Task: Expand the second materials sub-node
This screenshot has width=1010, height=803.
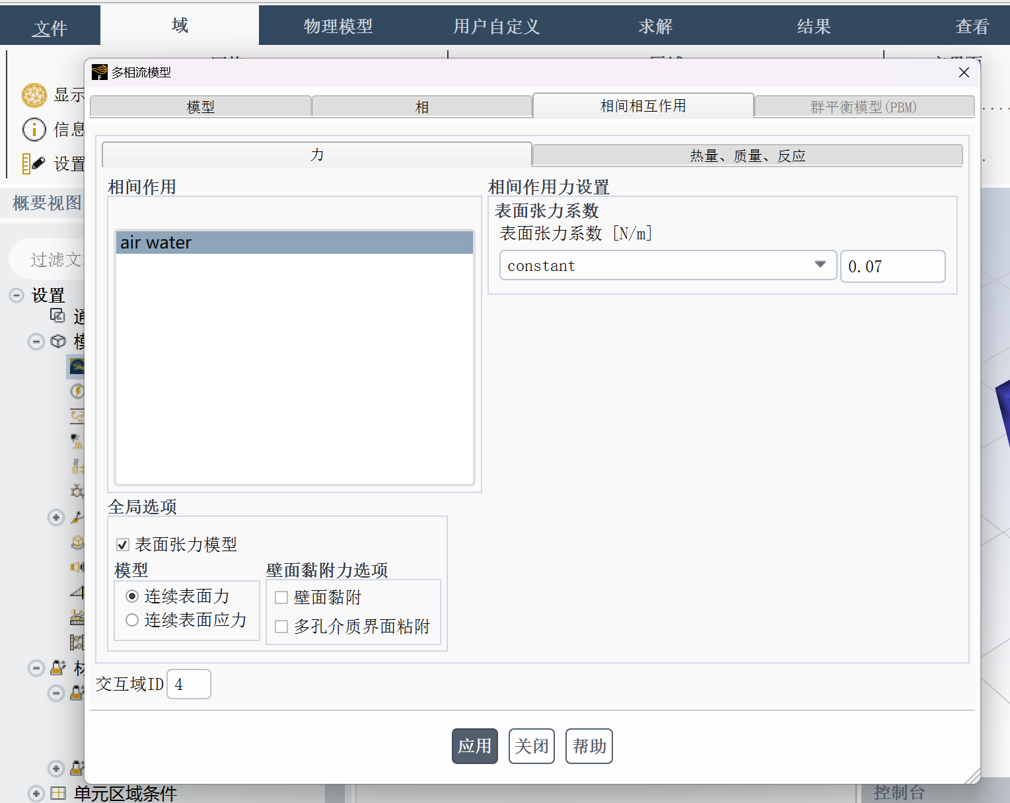Action: pos(56,769)
